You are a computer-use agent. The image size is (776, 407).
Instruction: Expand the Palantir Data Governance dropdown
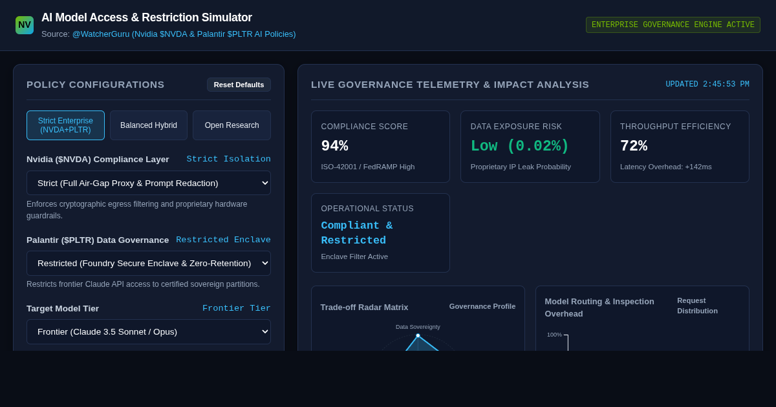(x=149, y=263)
